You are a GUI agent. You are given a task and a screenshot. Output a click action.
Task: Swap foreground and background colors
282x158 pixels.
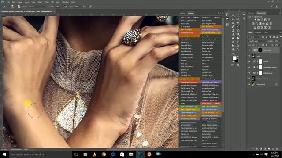pyautogui.click(x=238, y=57)
